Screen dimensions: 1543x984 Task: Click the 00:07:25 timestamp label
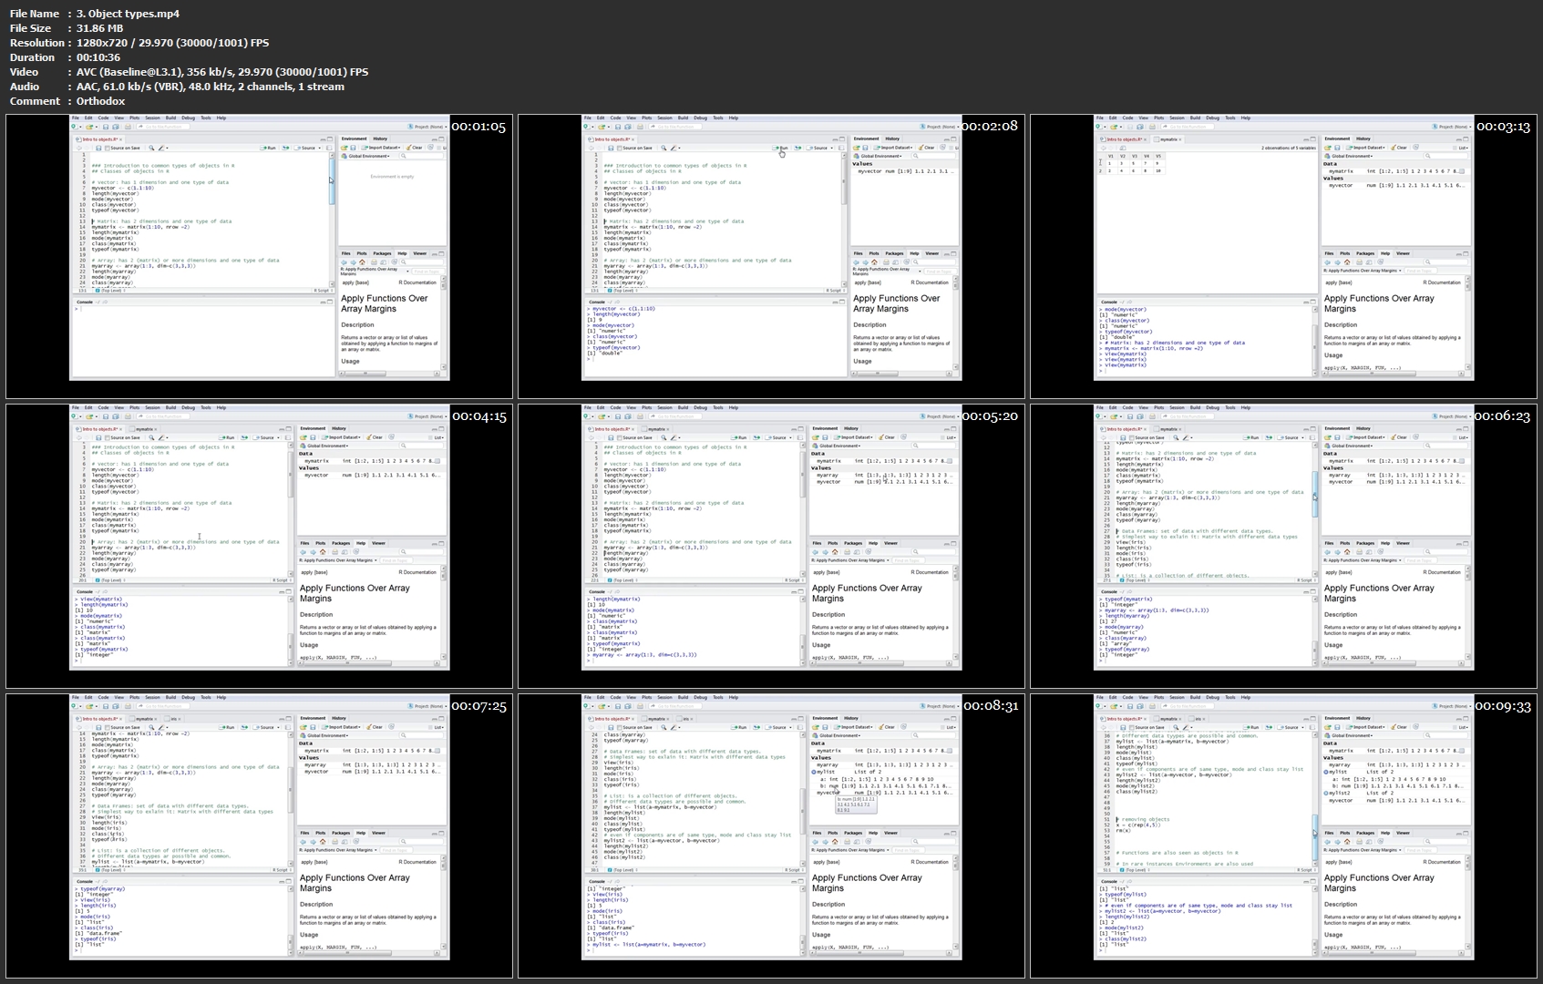(x=478, y=705)
